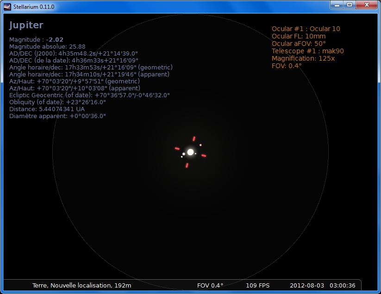The height and width of the screenshot is (294, 381).
Task: Click the Magnitude absolue: 25.88 line
Action: pos(47,46)
